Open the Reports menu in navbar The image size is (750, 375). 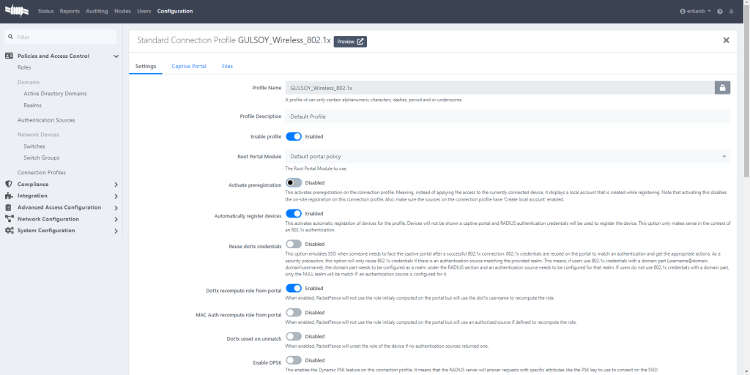[x=70, y=12]
